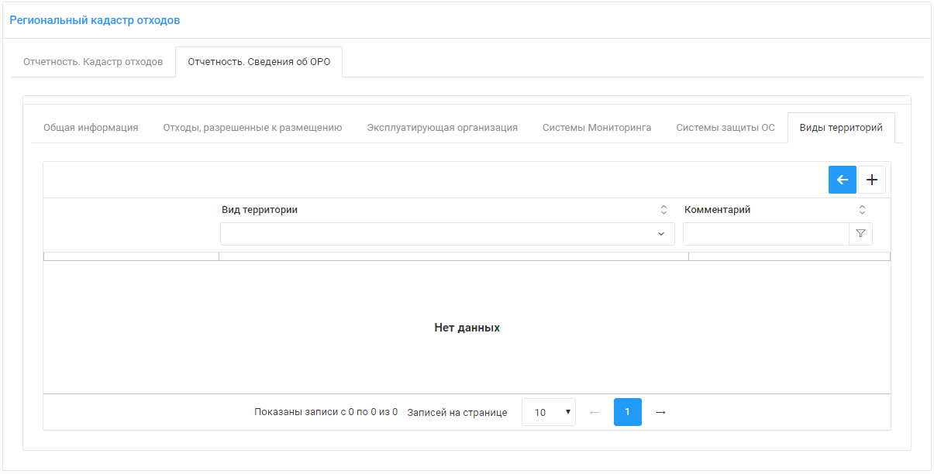934x474 pixels.
Task: Open the Системы защиты ОС tab
Action: (x=725, y=128)
